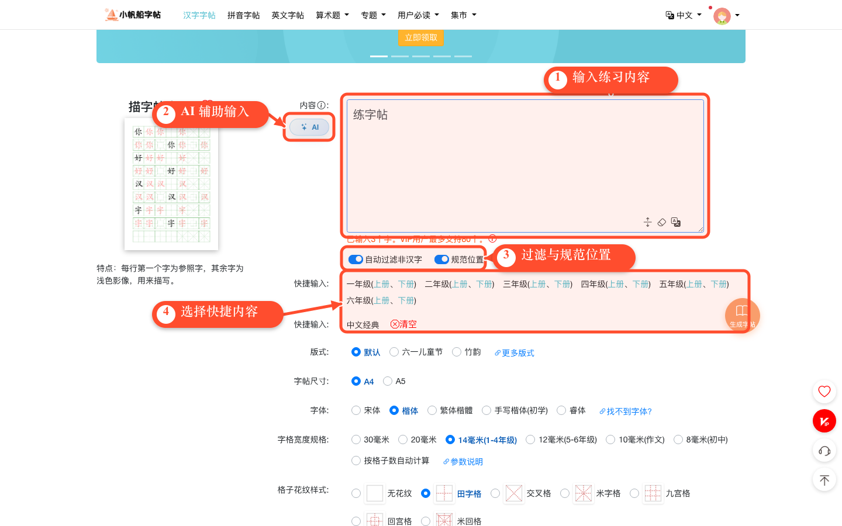Select the 睿体 font radio button
The image size is (842, 526).
[x=561, y=410]
